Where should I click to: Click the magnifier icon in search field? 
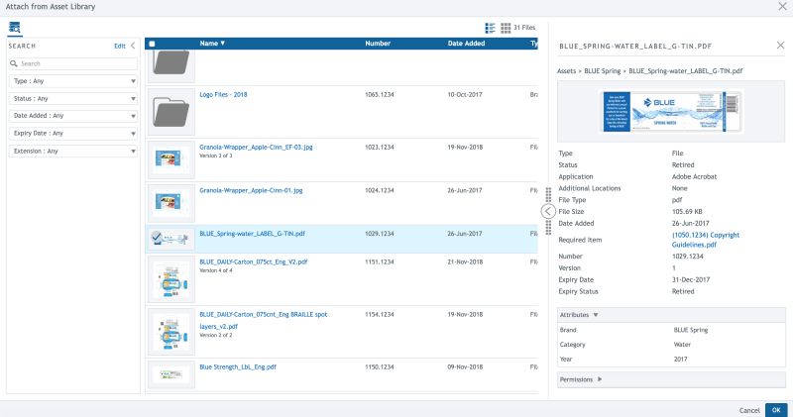coord(14,63)
